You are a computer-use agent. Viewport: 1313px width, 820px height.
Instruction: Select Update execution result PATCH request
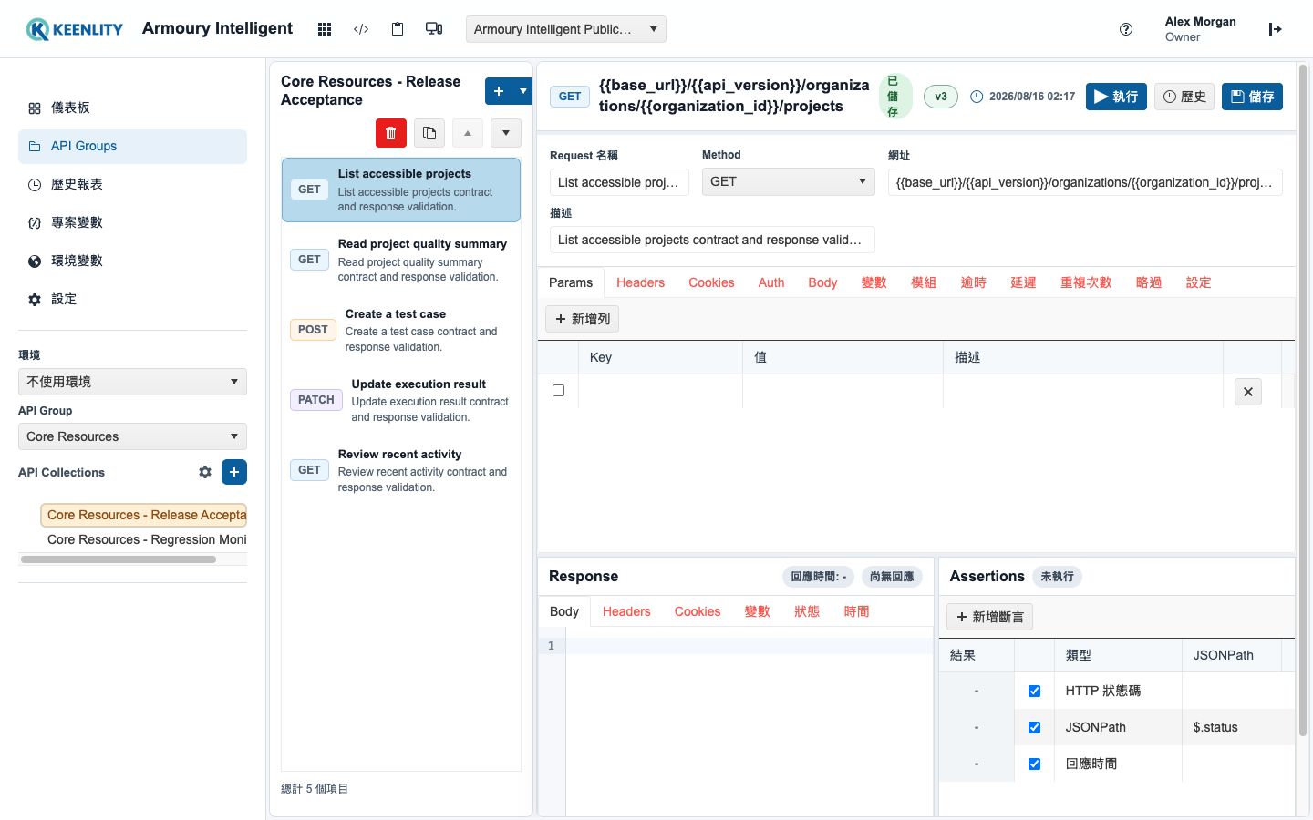(x=401, y=400)
